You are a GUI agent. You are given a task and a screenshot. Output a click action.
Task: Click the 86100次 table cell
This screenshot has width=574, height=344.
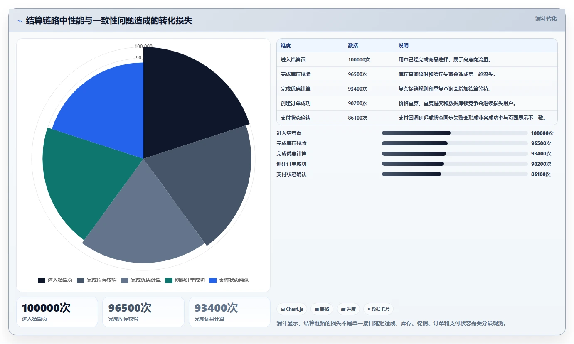tap(357, 118)
